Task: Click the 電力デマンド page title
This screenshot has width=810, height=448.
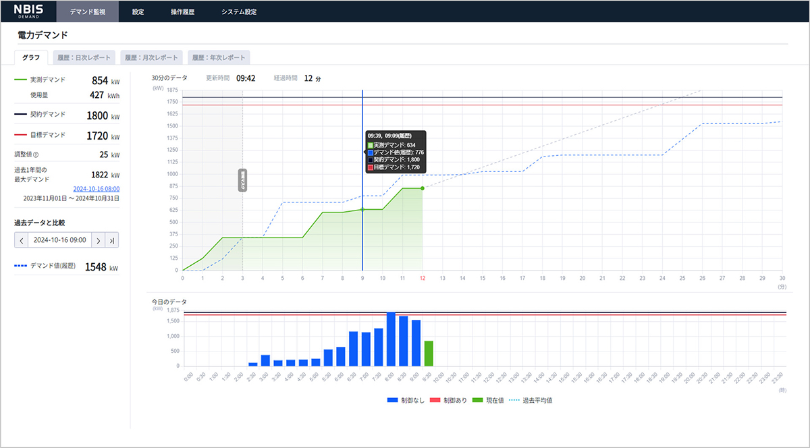Action: [43, 34]
